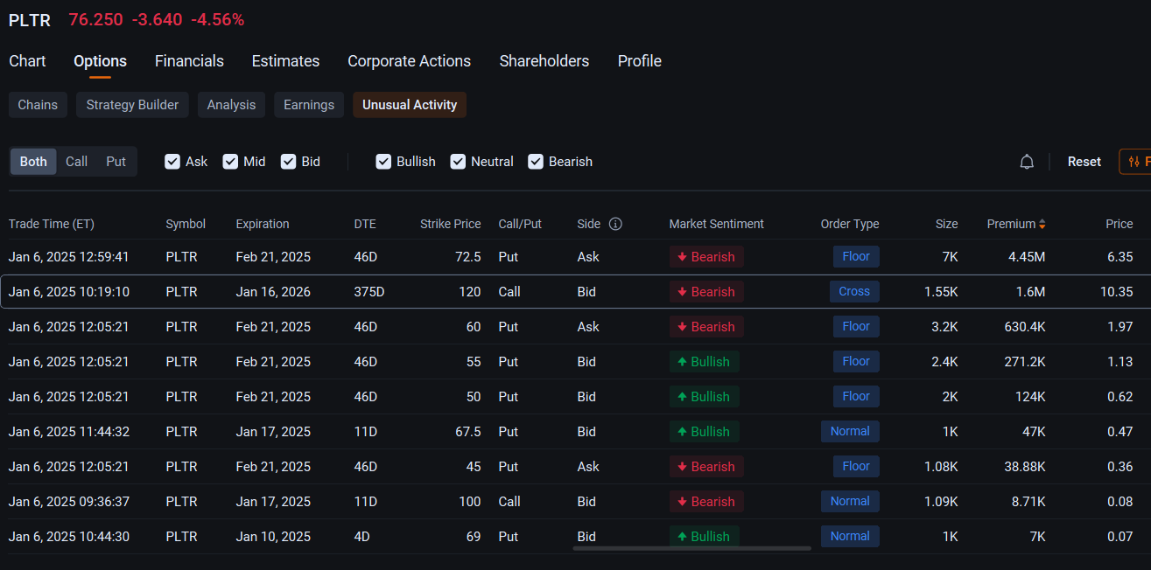Click the Bullish tag on strike 69 row
The image size is (1151, 570).
click(705, 537)
